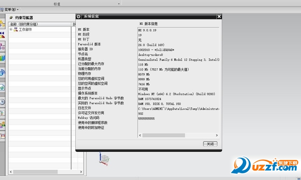Click the navigator scrollbar right arrow
Viewport: 301px width, 180px height.
pyautogui.click(x=81, y=172)
